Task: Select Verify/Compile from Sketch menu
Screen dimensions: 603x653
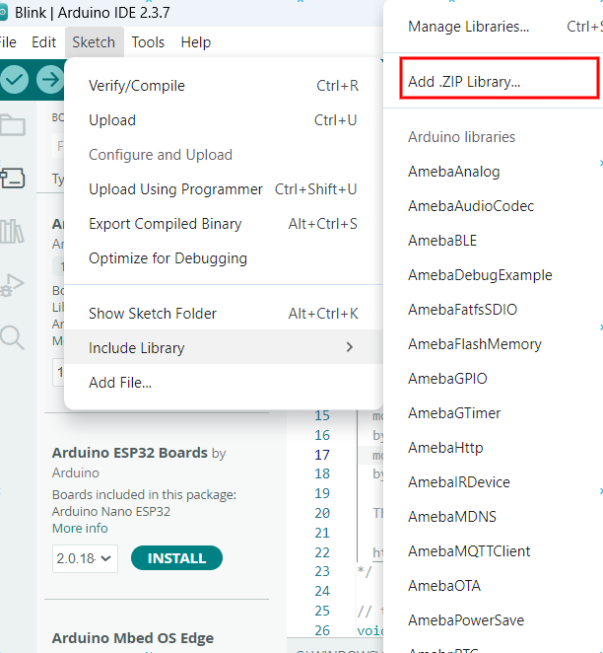Action: pos(224,86)
